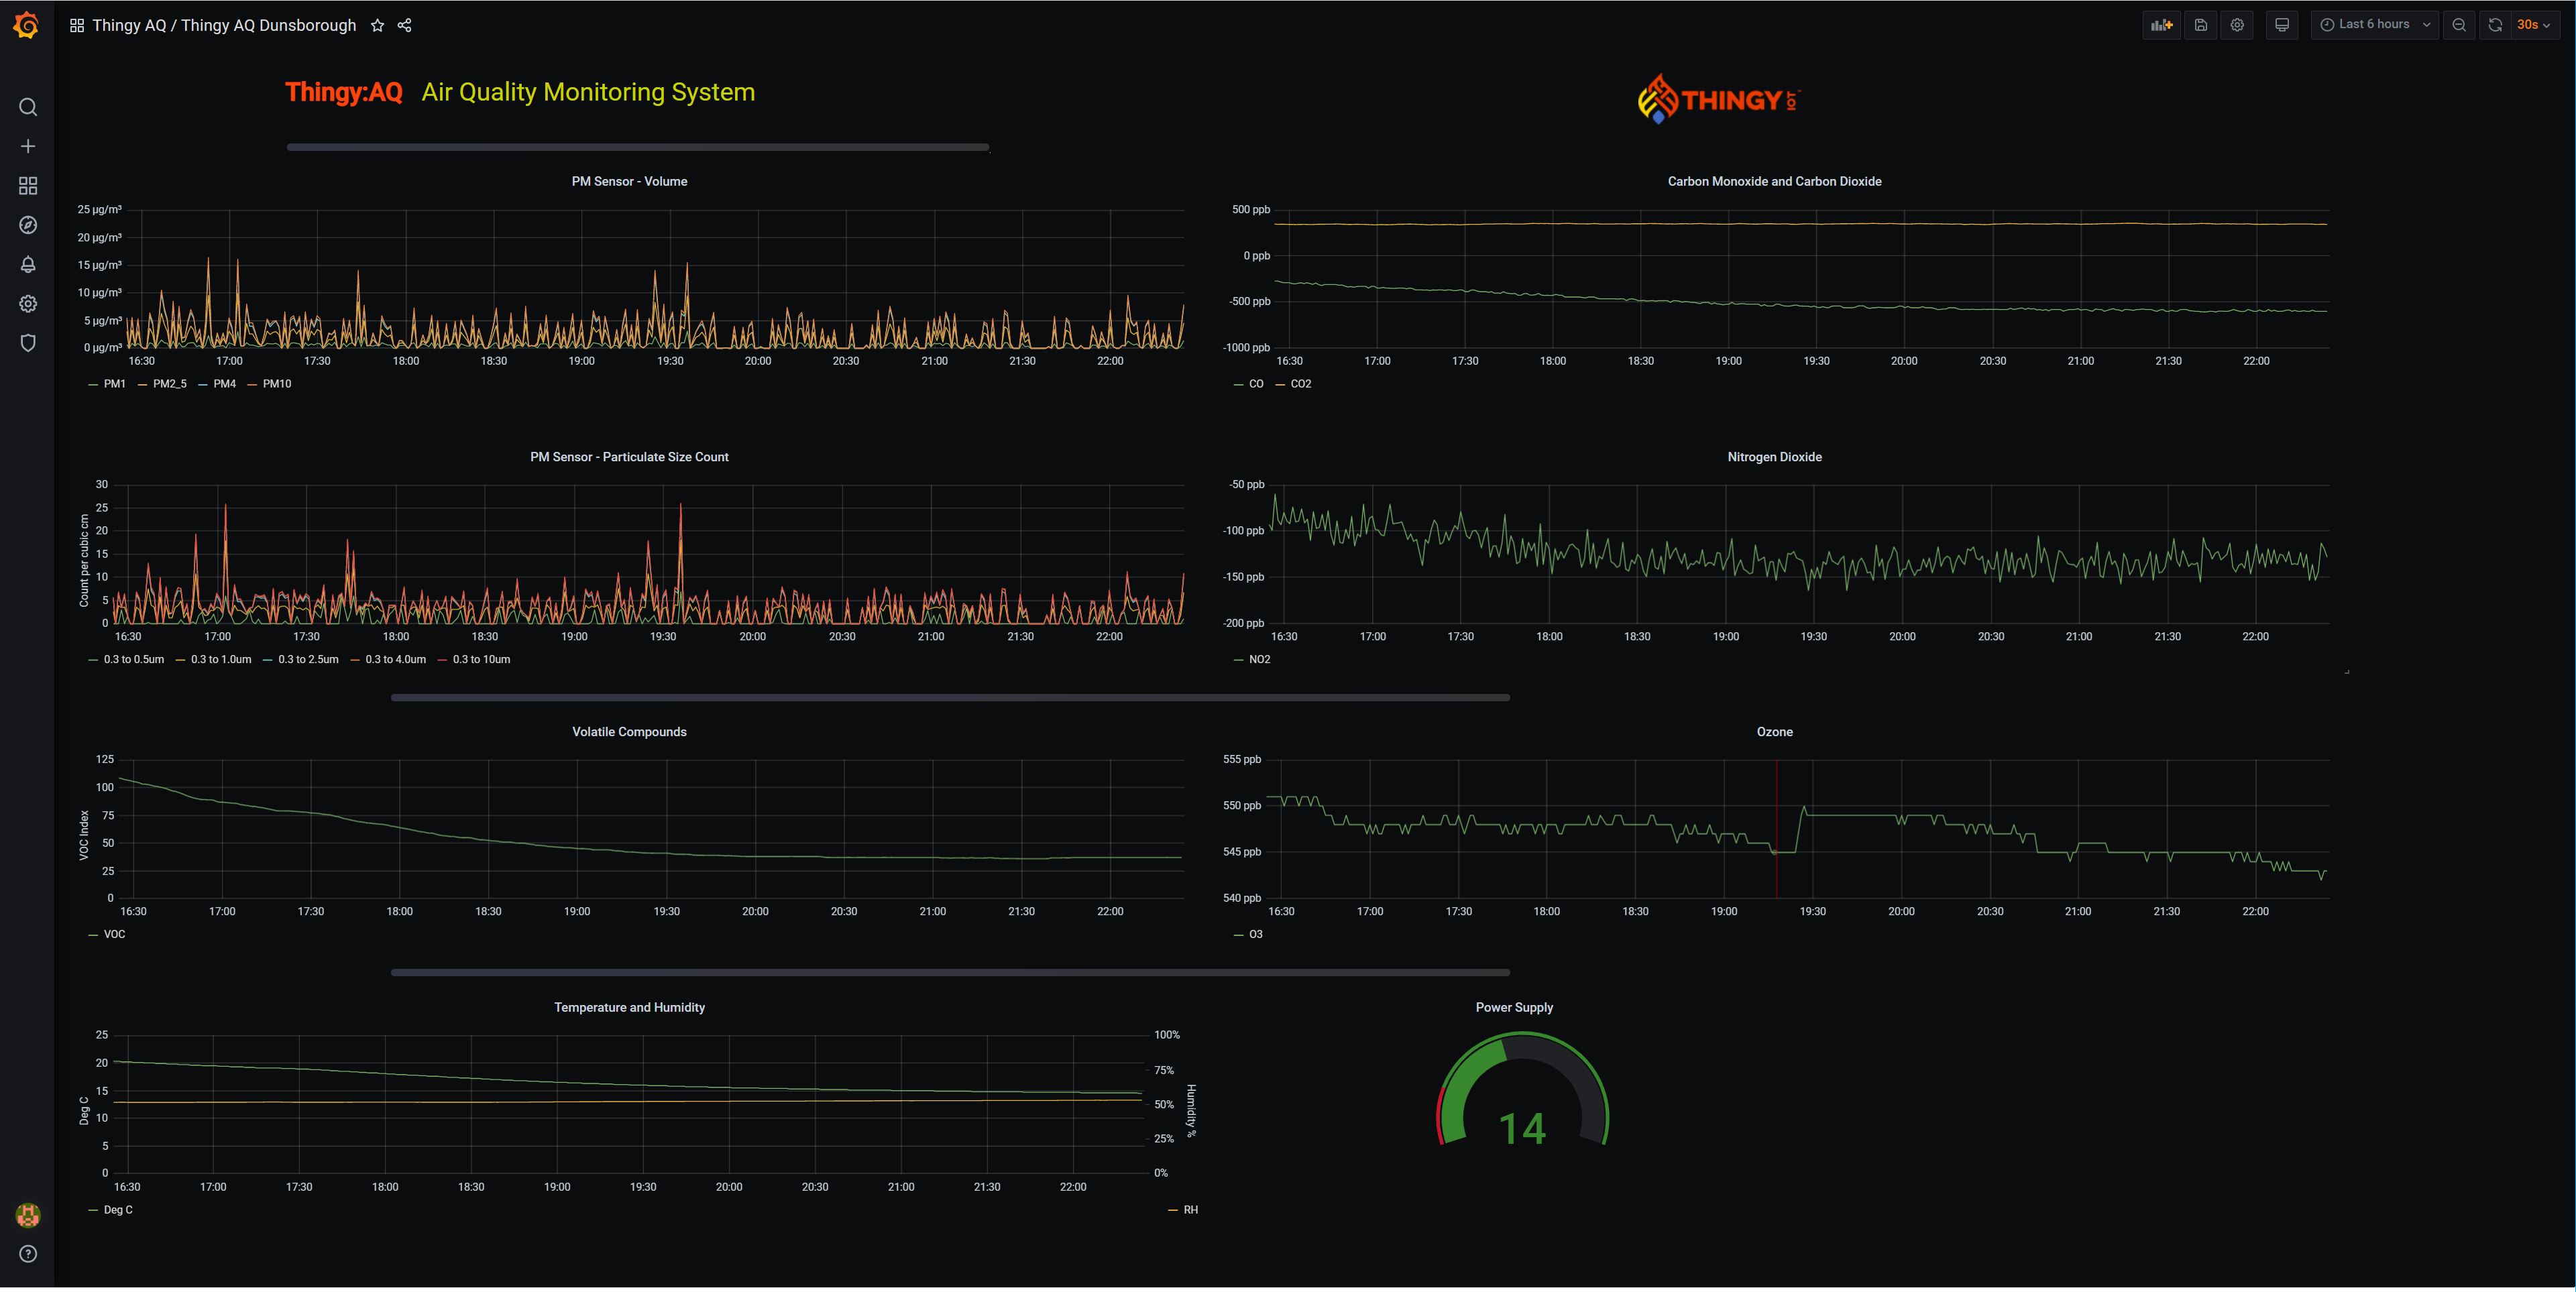2576x1292 pixels.
Task: Click the VOC line color in legend
Action: pos(93,935)
